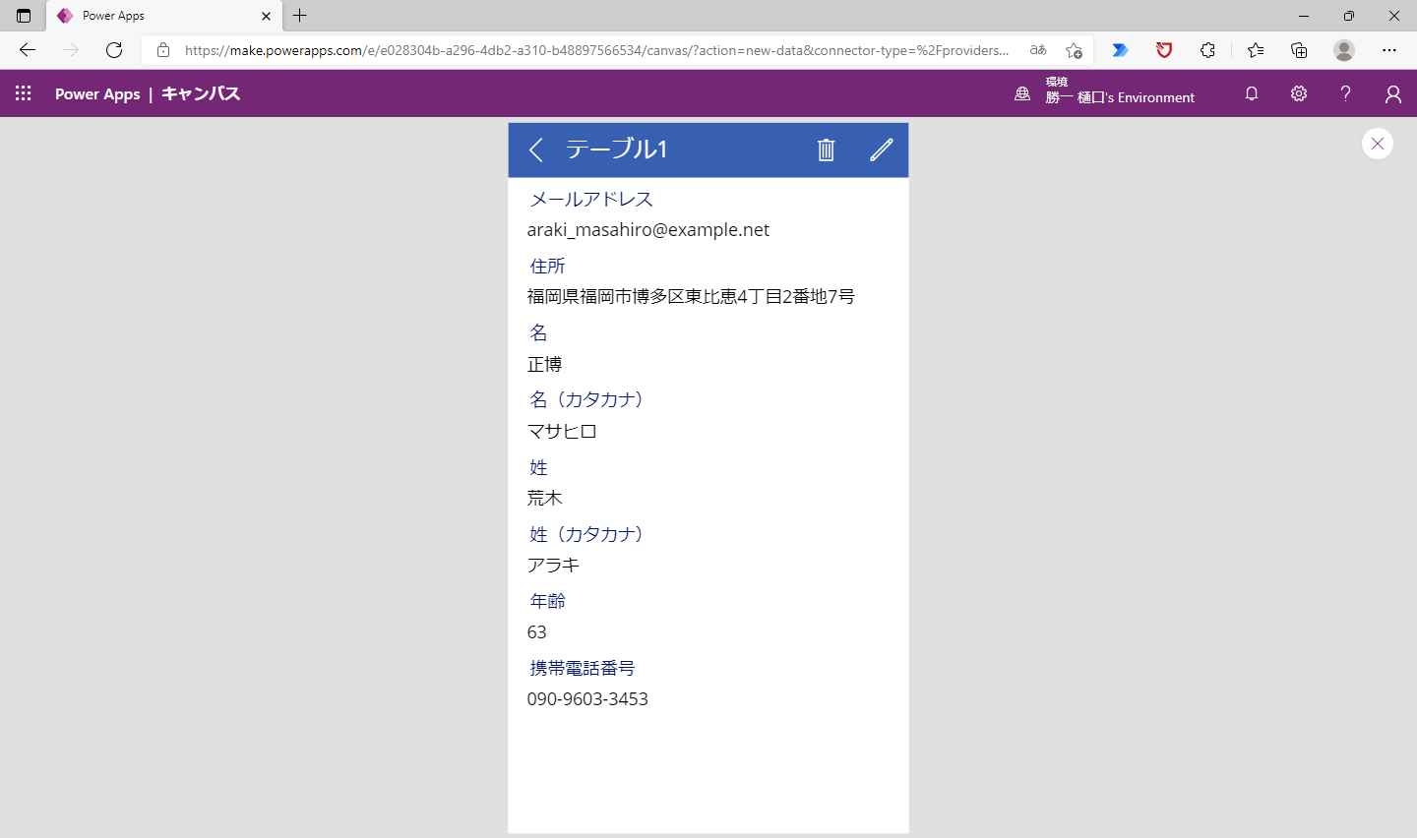Open the Power Apps settings gear
The height and width of the screenshot is (838, 1417).
pyautogui.click(x=1299, y=93)
